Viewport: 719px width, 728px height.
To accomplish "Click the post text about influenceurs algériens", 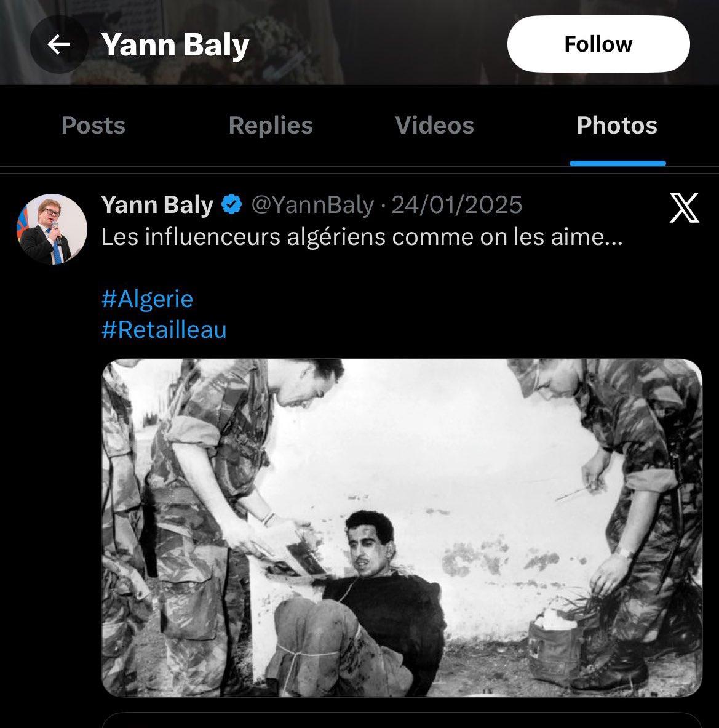I will click(x=362, y=237).
